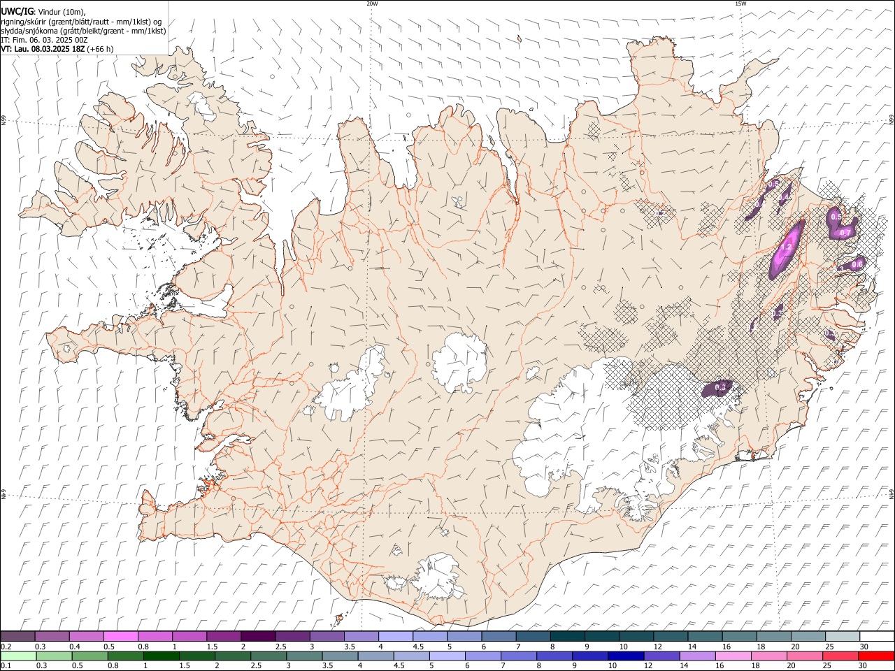Pick the dark purple 2 swatch in the upper legend row
The height and width of the screenshot is (671, 895).
pos(258,637)
